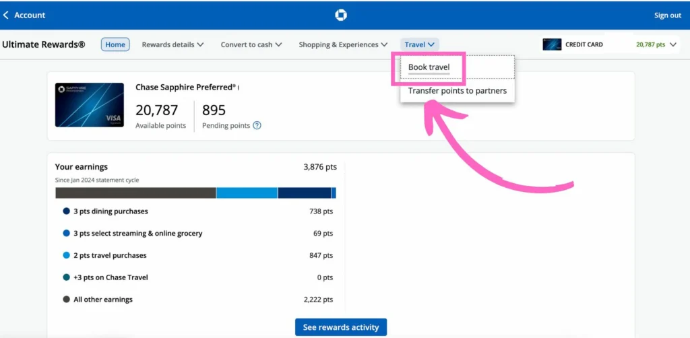
Task: Click the 847 pts travel value
Action: point(321,255)
